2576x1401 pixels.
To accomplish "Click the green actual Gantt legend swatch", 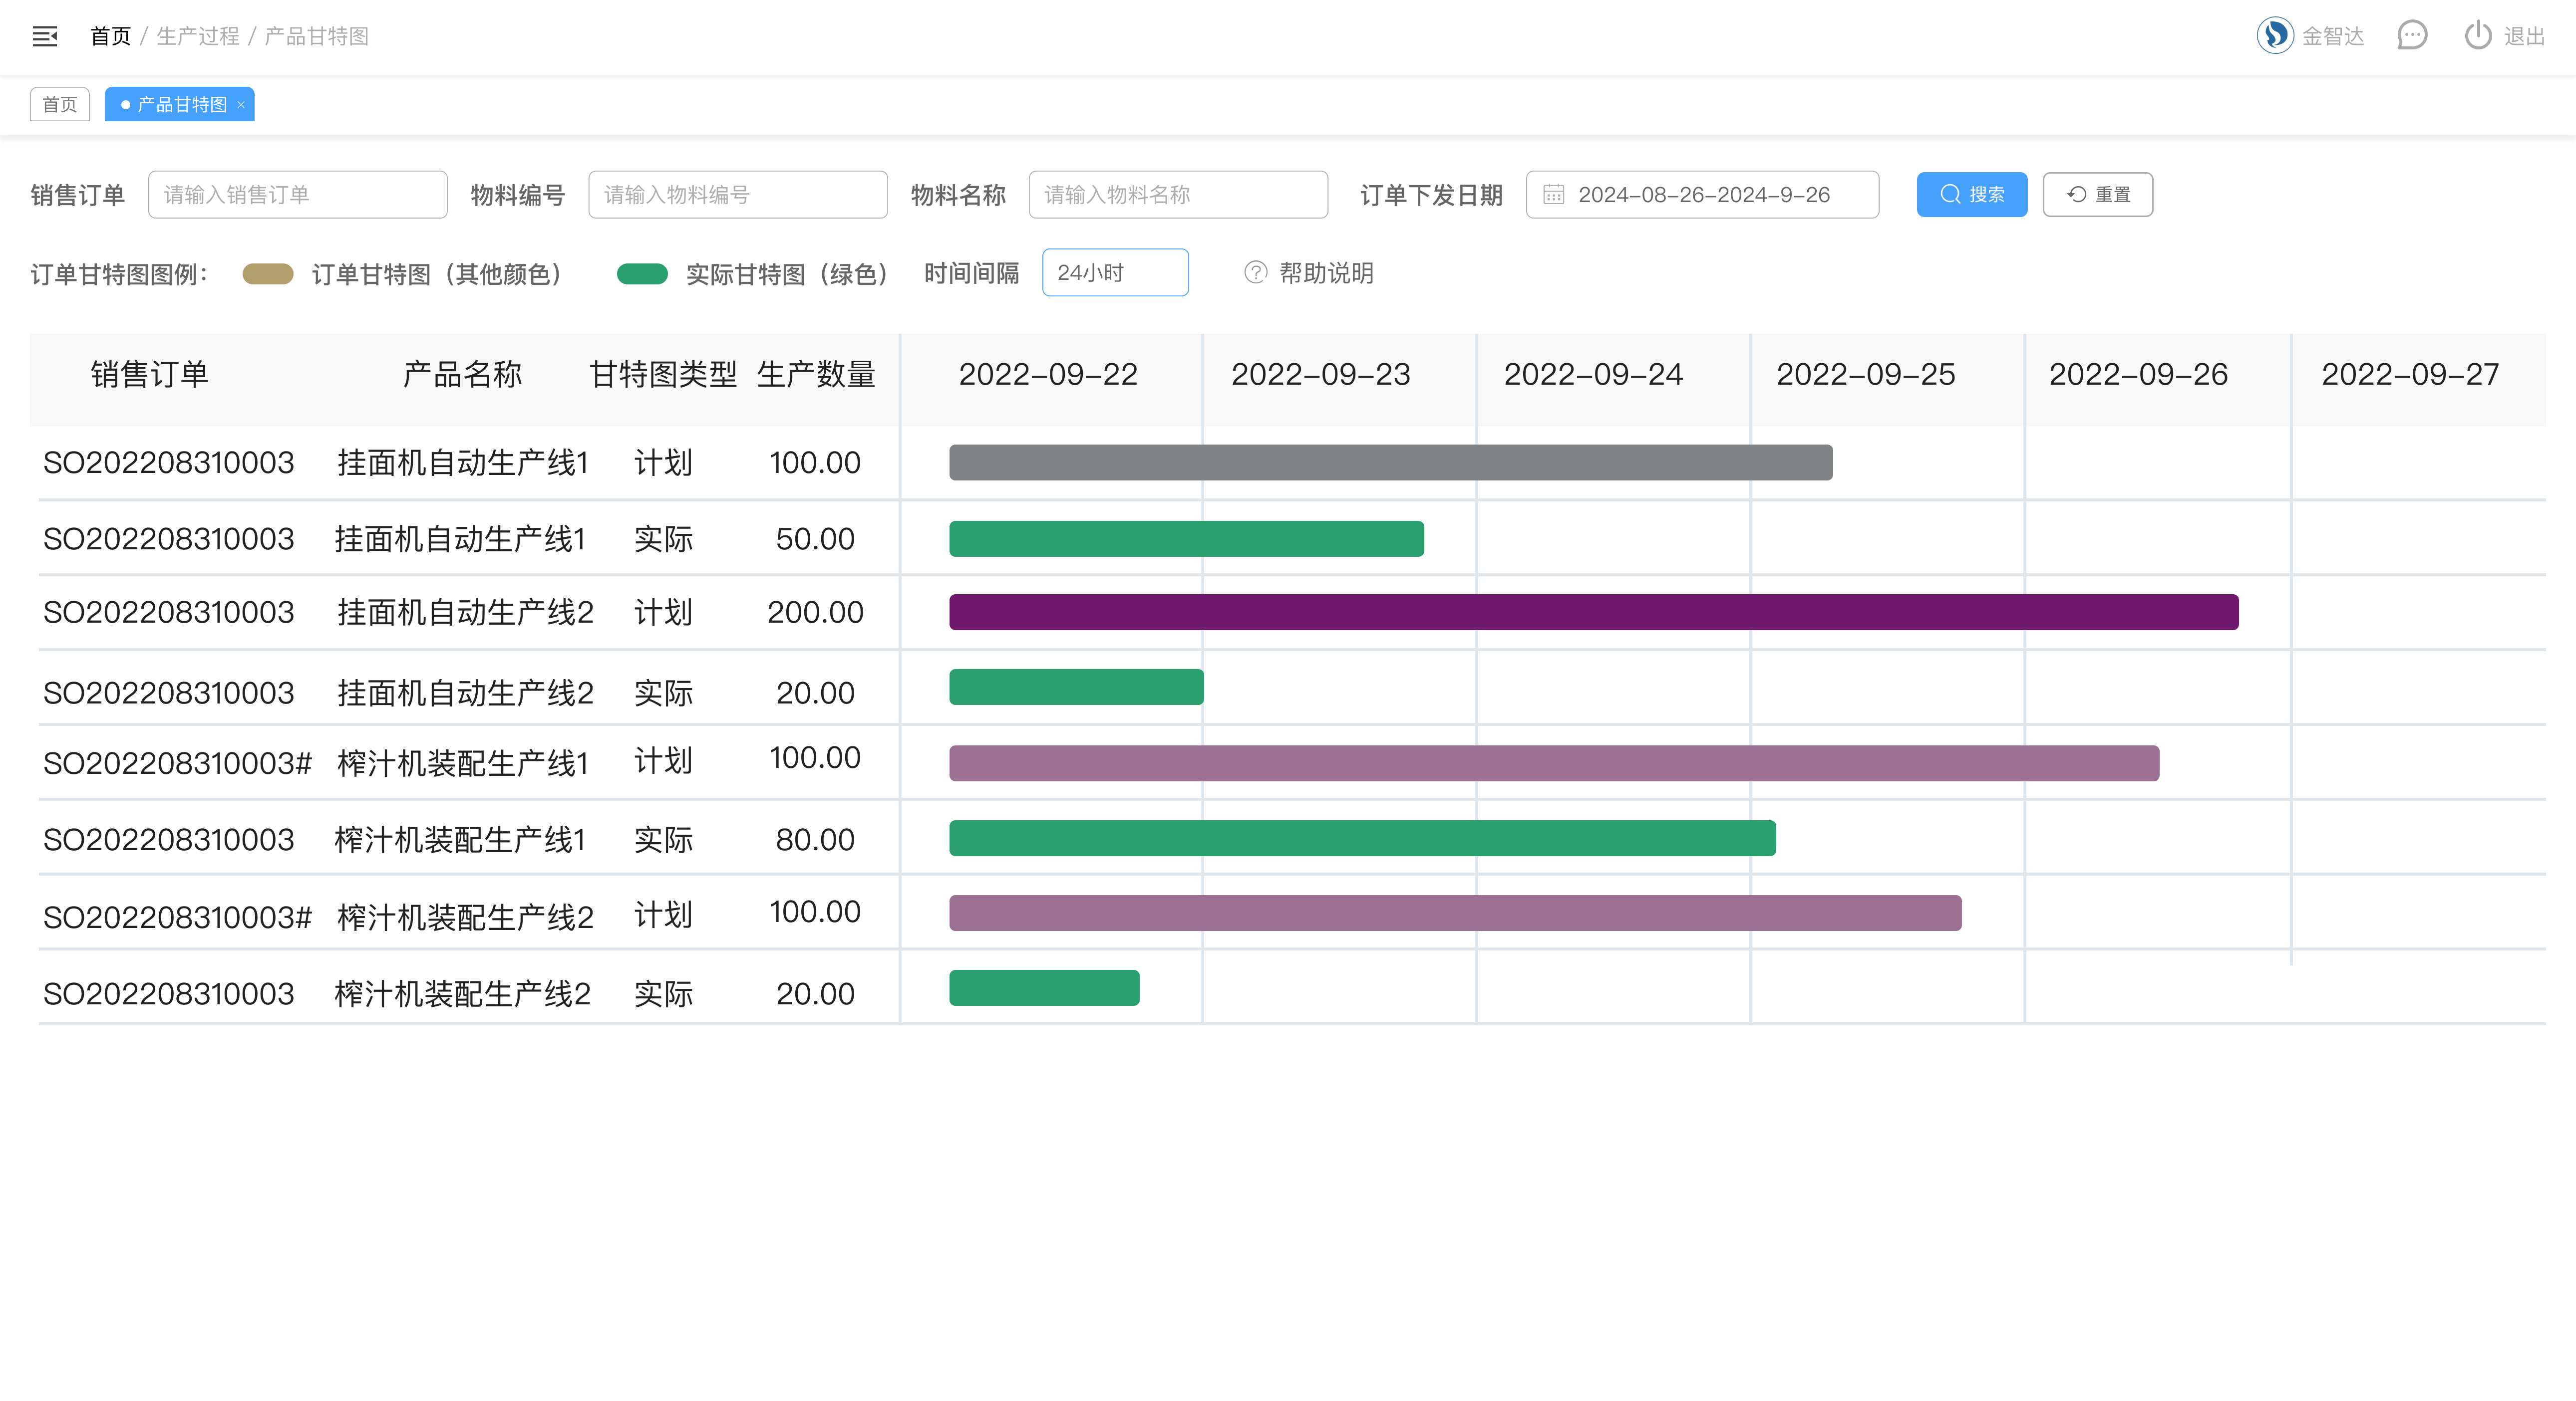I will coord(642,274).
